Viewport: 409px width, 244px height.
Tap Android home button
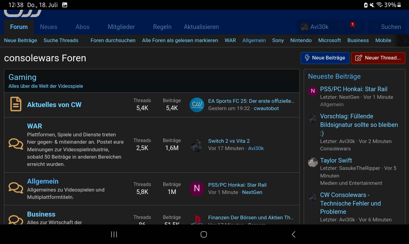click(x=204, y=234)
